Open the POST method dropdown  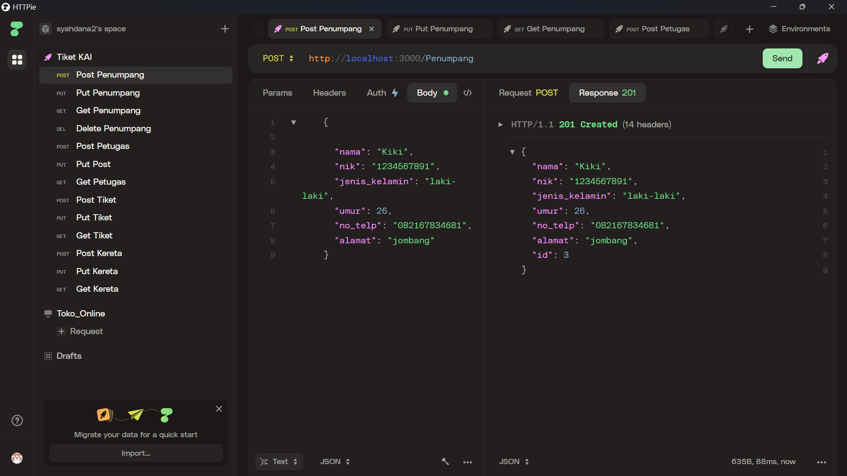(278, 58)
